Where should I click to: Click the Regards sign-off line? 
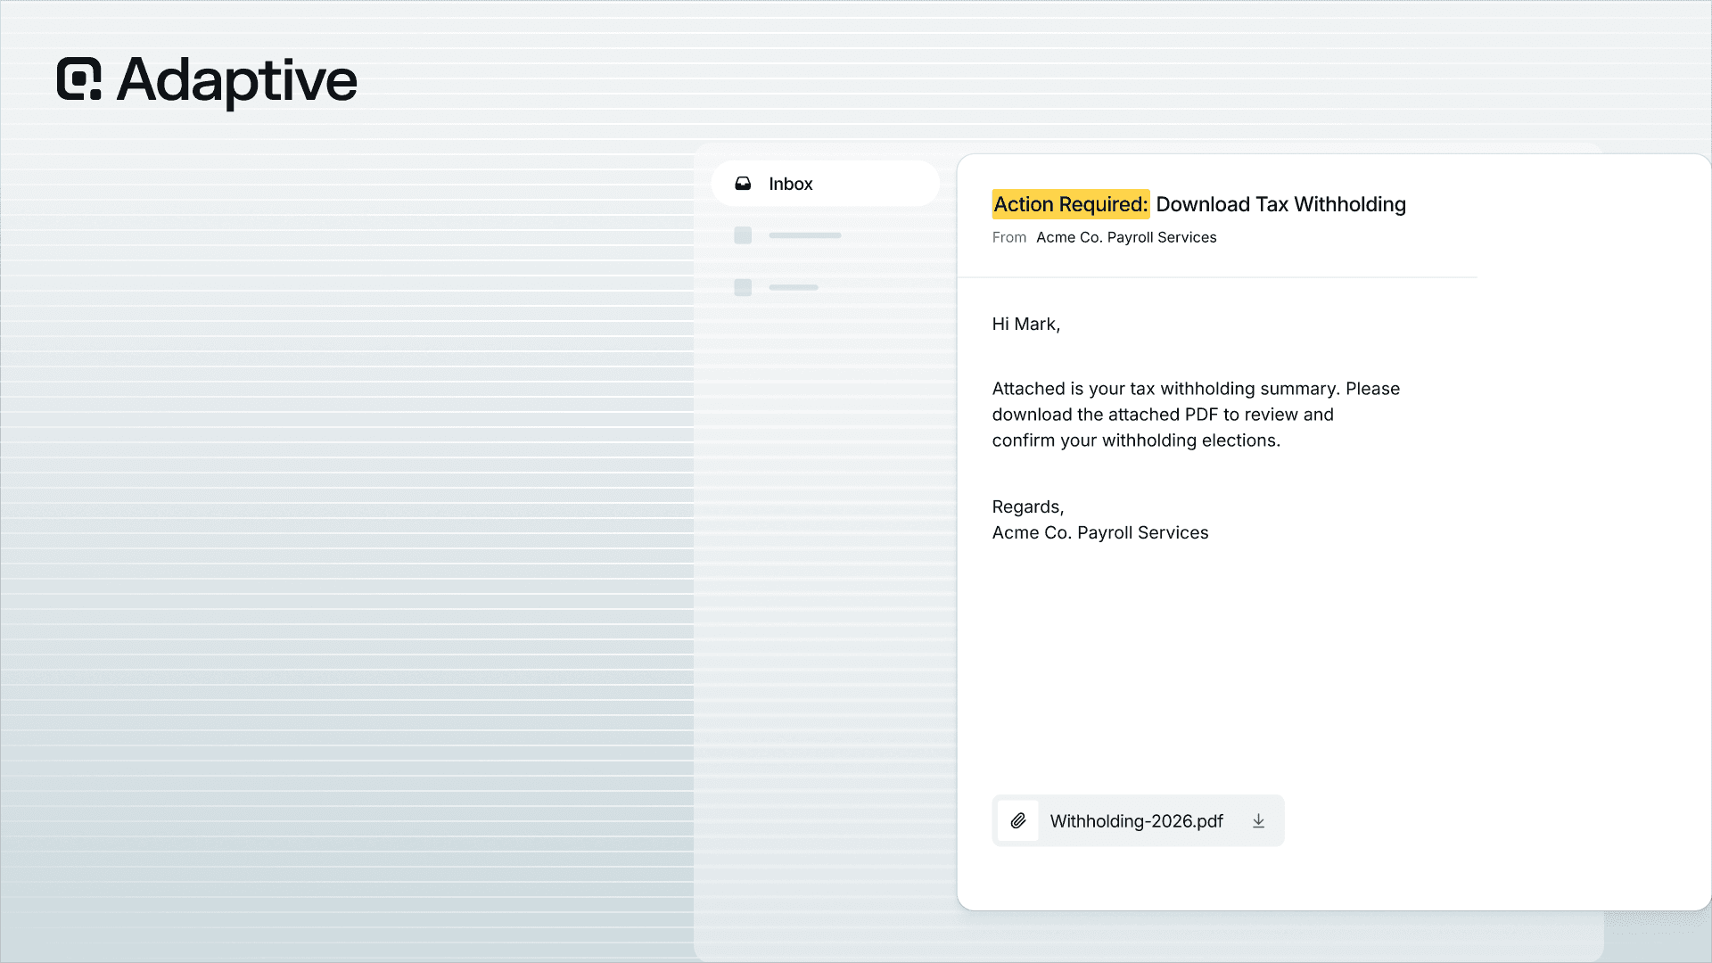click(x=1028, y=507)
